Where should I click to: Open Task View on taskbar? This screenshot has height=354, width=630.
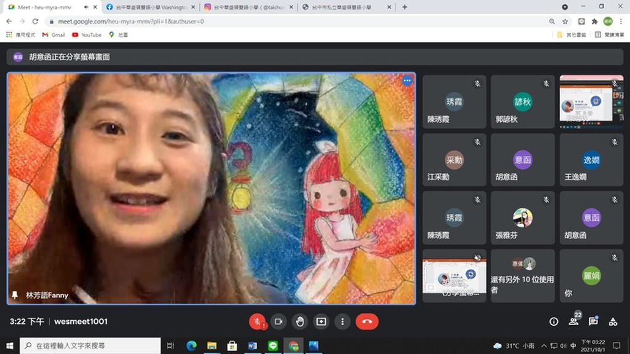tap(170, 345)
